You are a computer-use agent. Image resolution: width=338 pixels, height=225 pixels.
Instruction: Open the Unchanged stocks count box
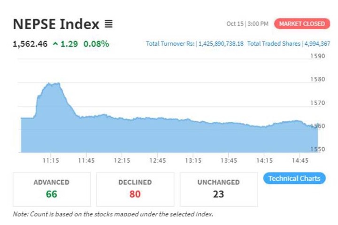point(218,189)
